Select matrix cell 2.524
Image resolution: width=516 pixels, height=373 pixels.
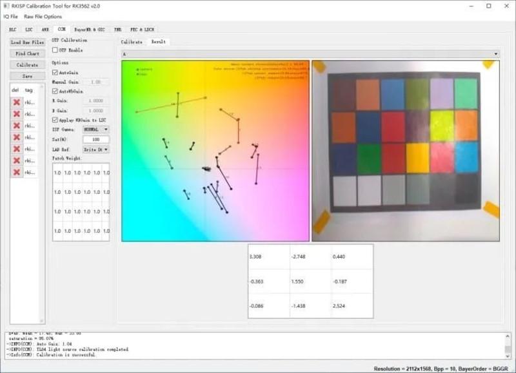point(352,306)
